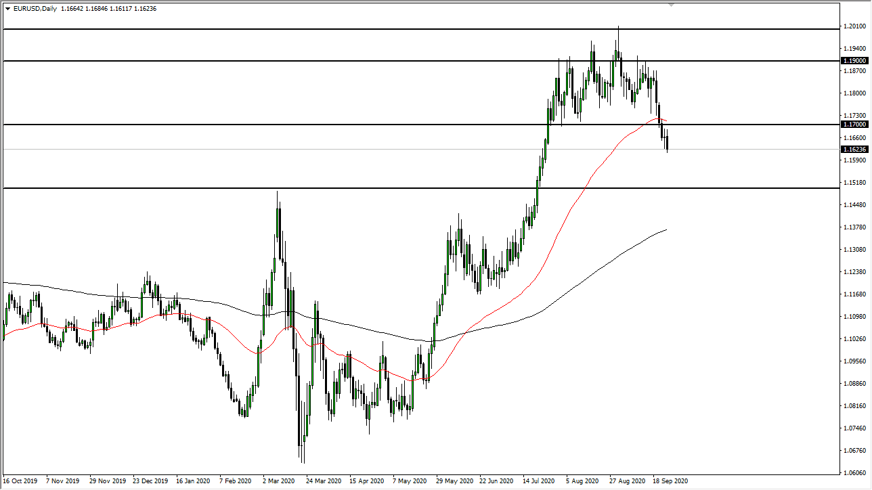Select the topmost horizontal line near 1.20100

(x=406, y=28)
